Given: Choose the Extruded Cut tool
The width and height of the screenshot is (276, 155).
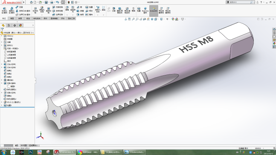Looking at the screenshot, I should coord(35,10).
